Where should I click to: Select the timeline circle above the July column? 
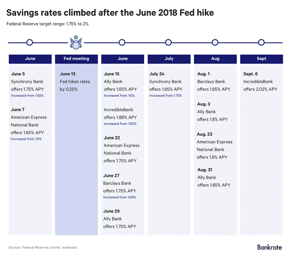click(x=168, y=42)
